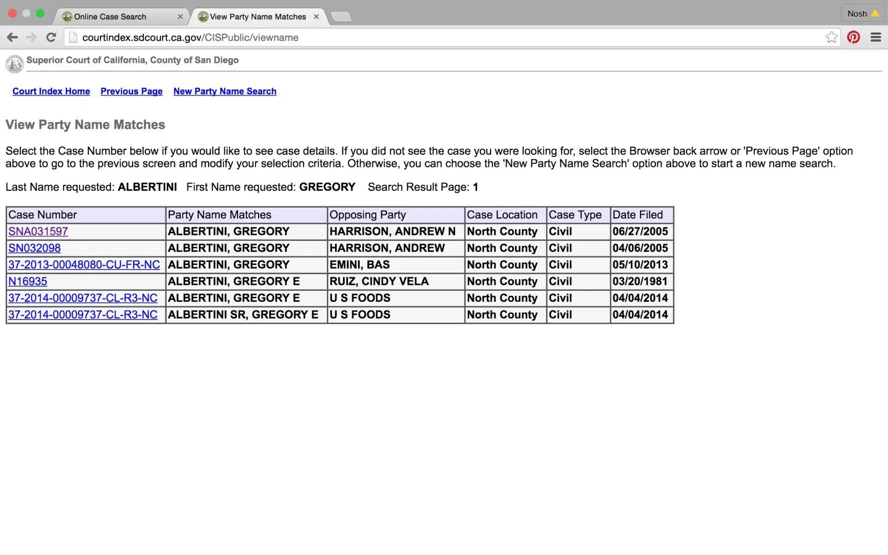This screenshot has width=888, height=555.
Task: Click the Nosh profile button
Action: coord(862,13)
